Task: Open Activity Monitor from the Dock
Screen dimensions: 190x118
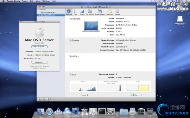Action: pos(141,111)
